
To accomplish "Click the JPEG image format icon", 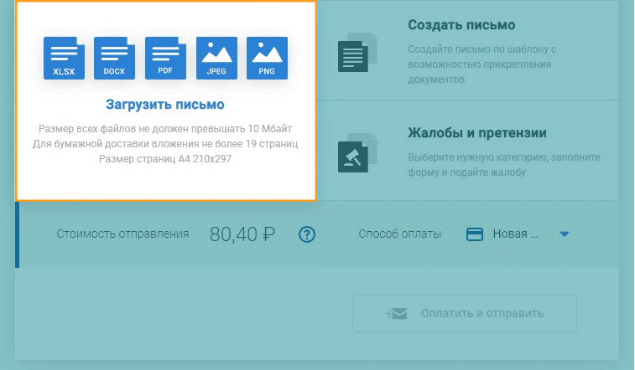I will [x=216, y=58].
